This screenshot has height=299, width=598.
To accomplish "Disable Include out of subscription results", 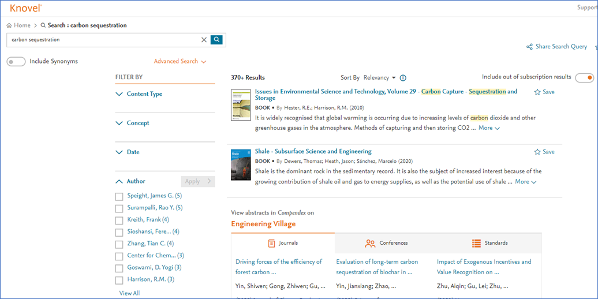I will (x=584, y=78).
